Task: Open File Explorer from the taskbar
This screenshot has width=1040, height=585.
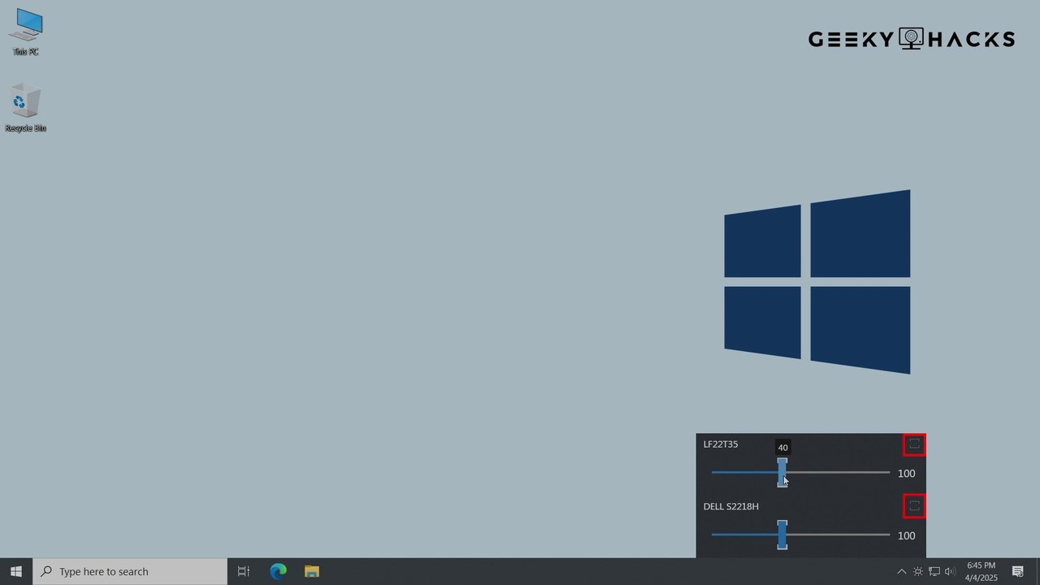Action: [312, 571]
